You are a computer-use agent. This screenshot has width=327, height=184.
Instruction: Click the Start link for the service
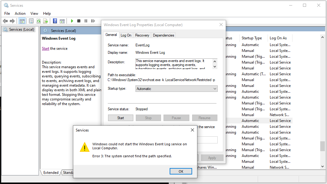[46, 49]
